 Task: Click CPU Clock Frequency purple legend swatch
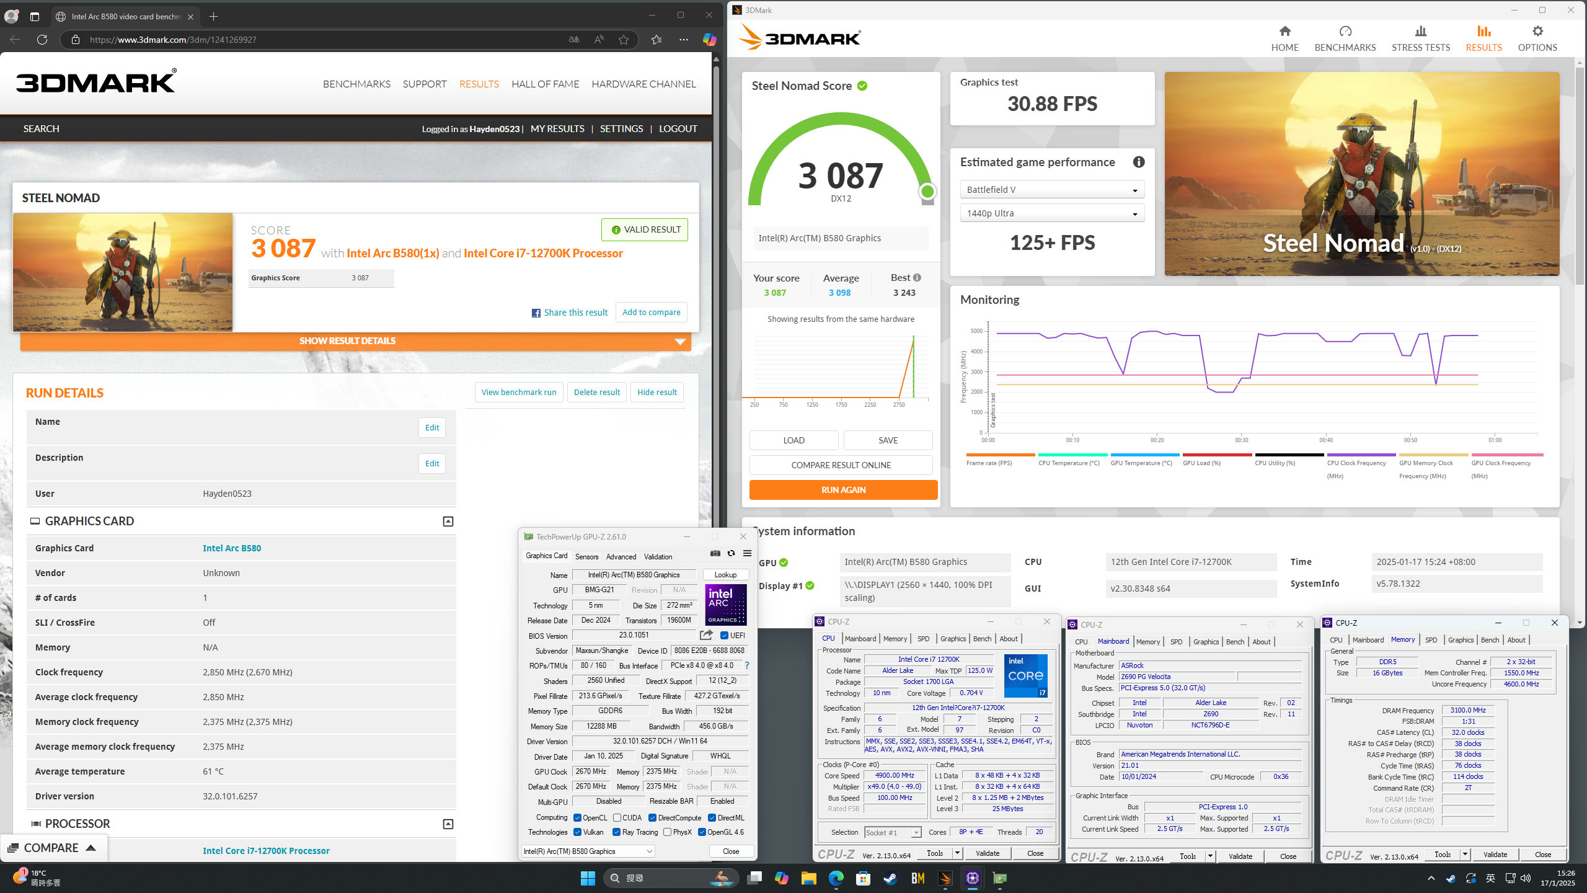point(1361,455)
